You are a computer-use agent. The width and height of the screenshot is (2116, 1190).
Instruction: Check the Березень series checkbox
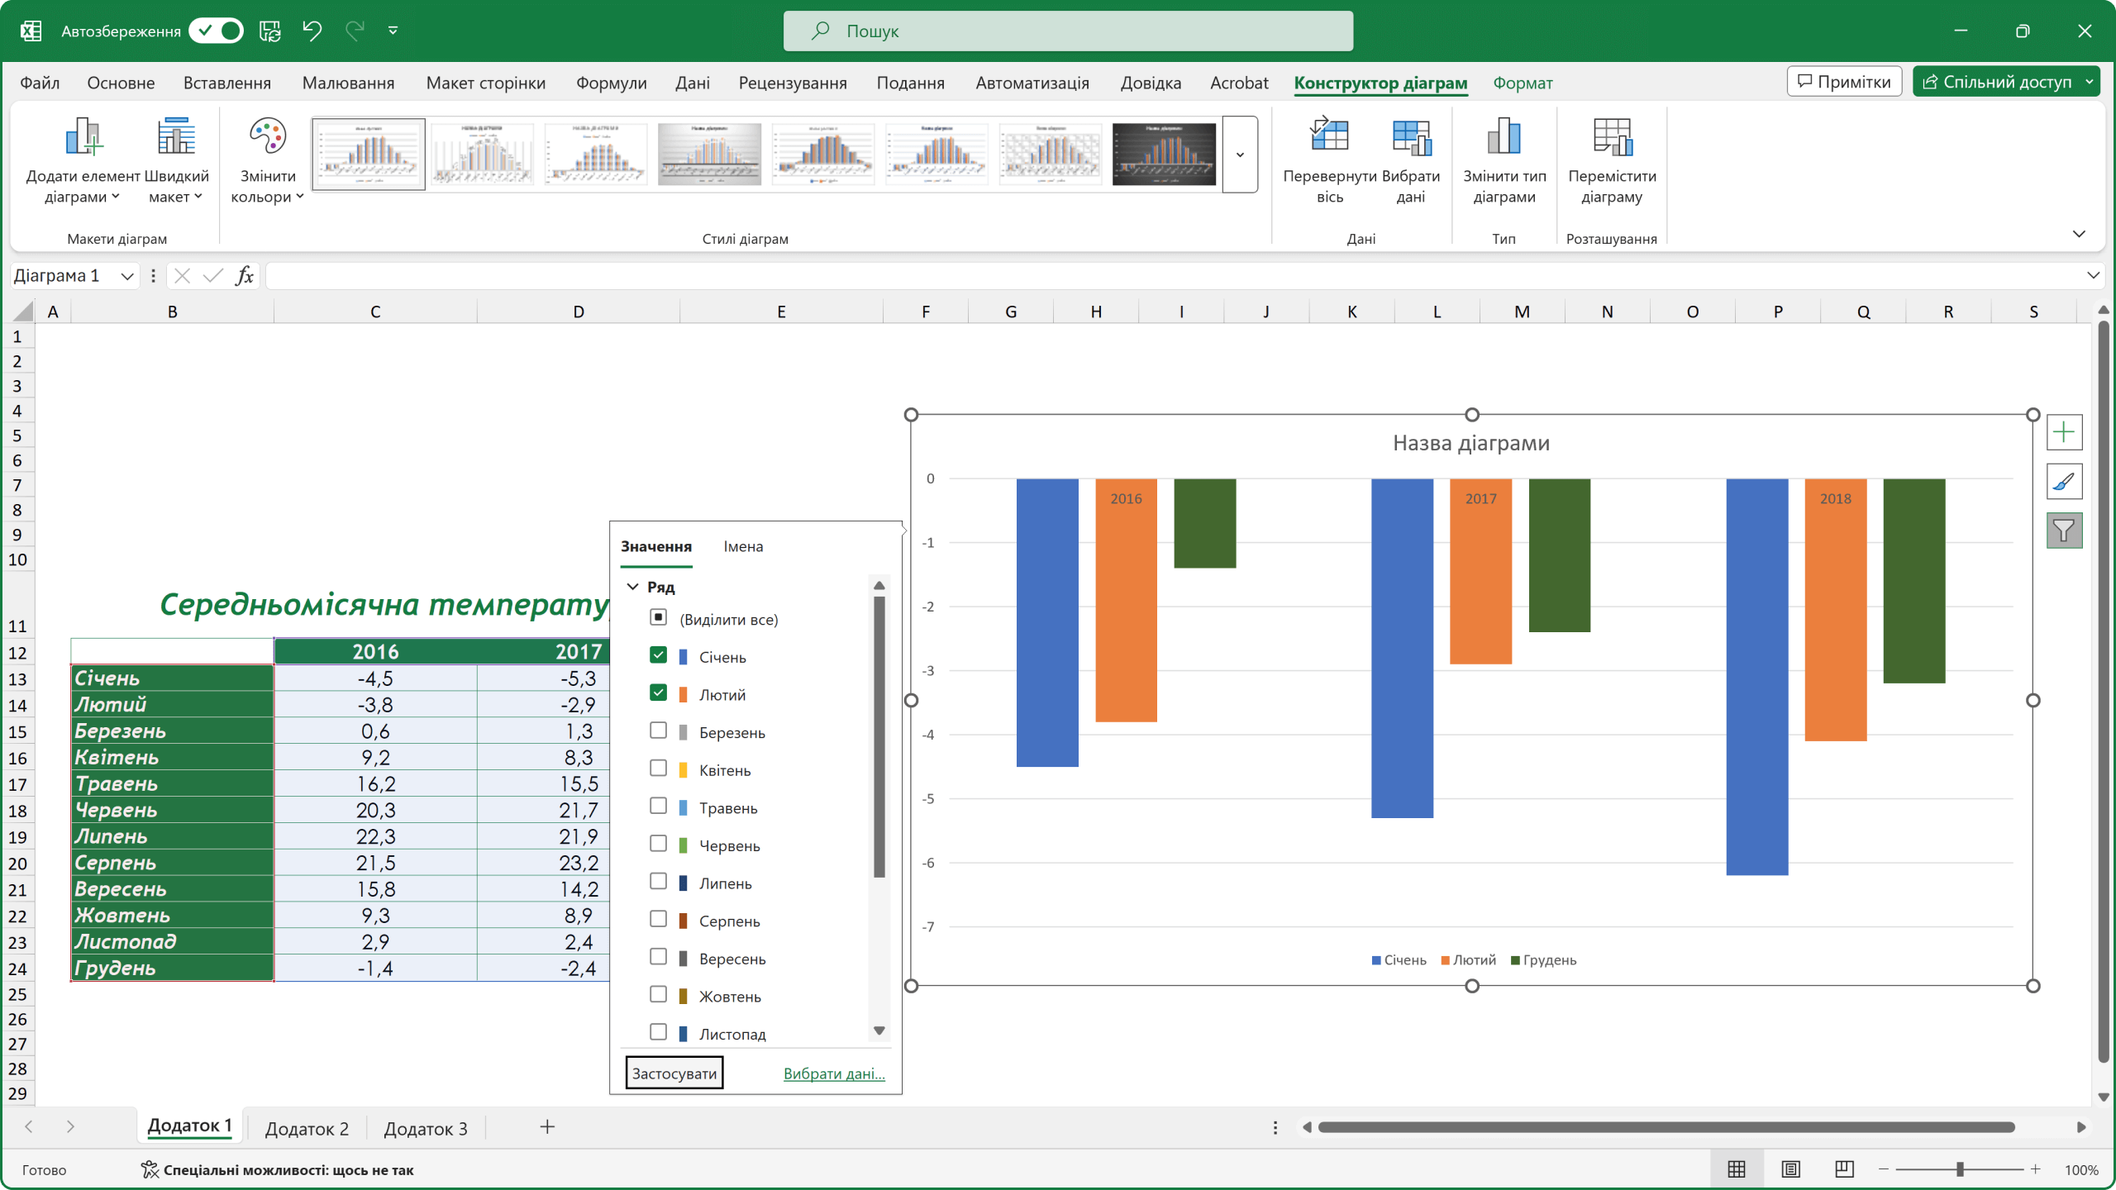[658, 731]
